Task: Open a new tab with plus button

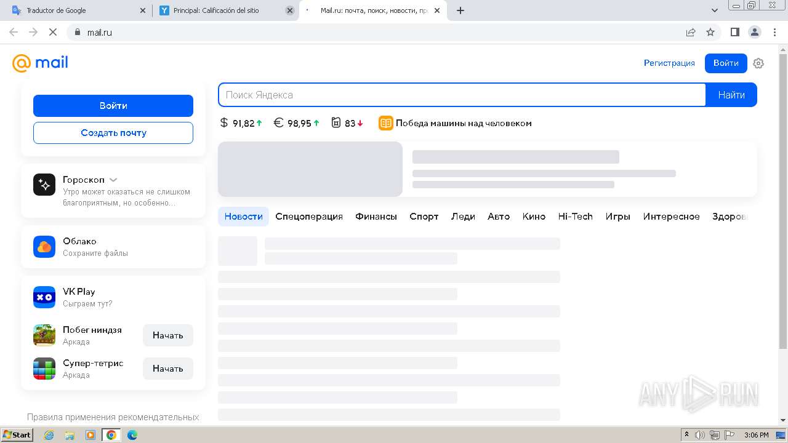Action: (460, 10)
